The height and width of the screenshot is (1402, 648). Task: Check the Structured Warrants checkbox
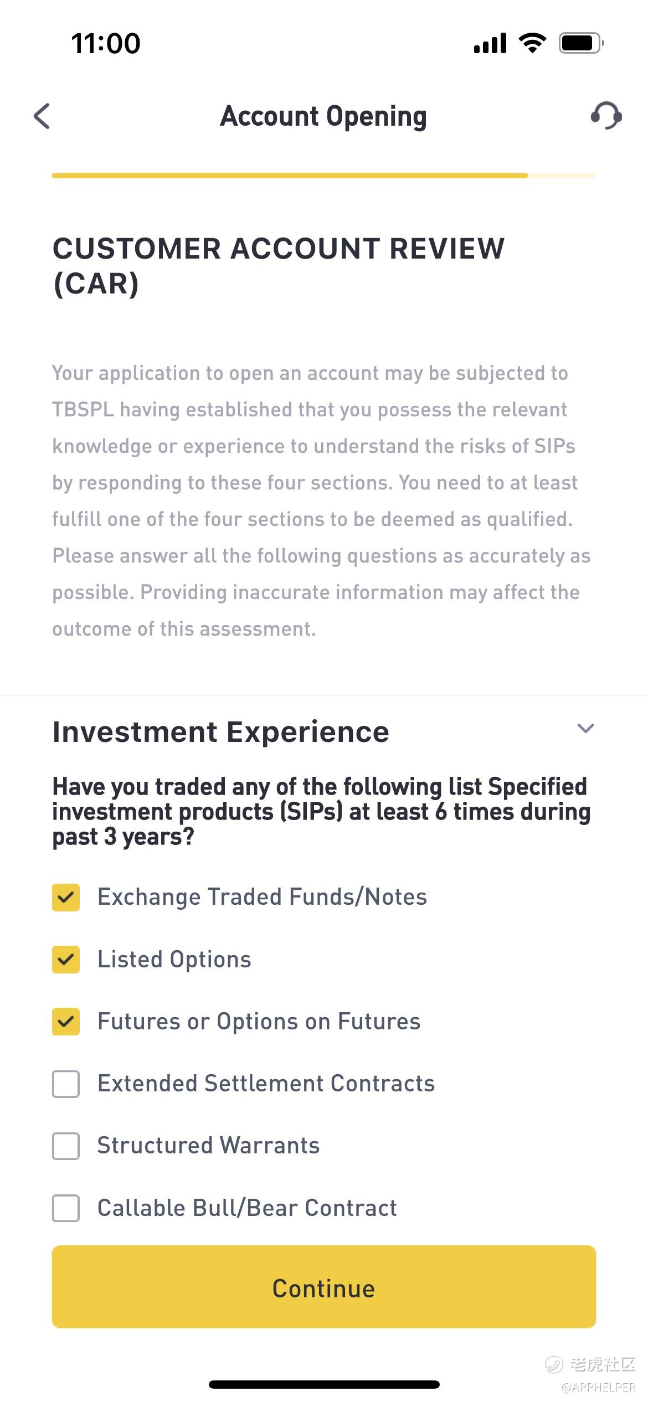click(66, 1146)
